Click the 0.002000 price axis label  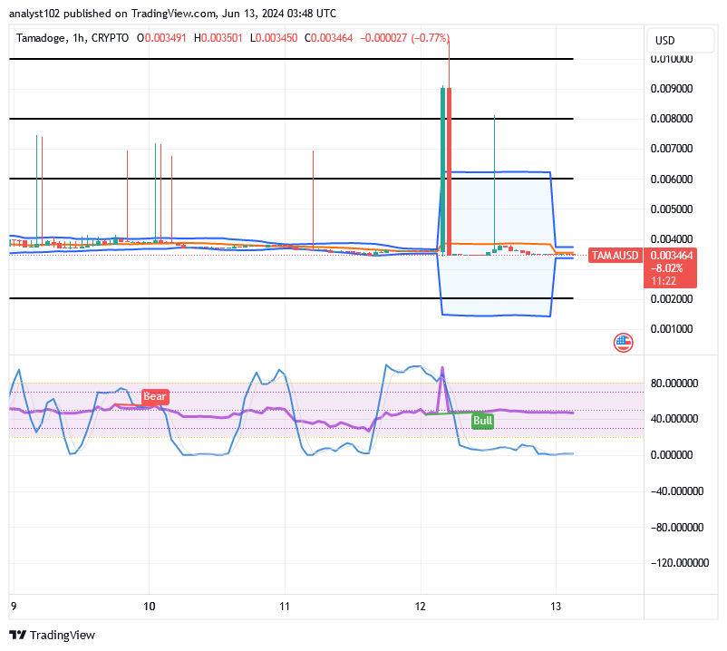(x=672, y=299)
